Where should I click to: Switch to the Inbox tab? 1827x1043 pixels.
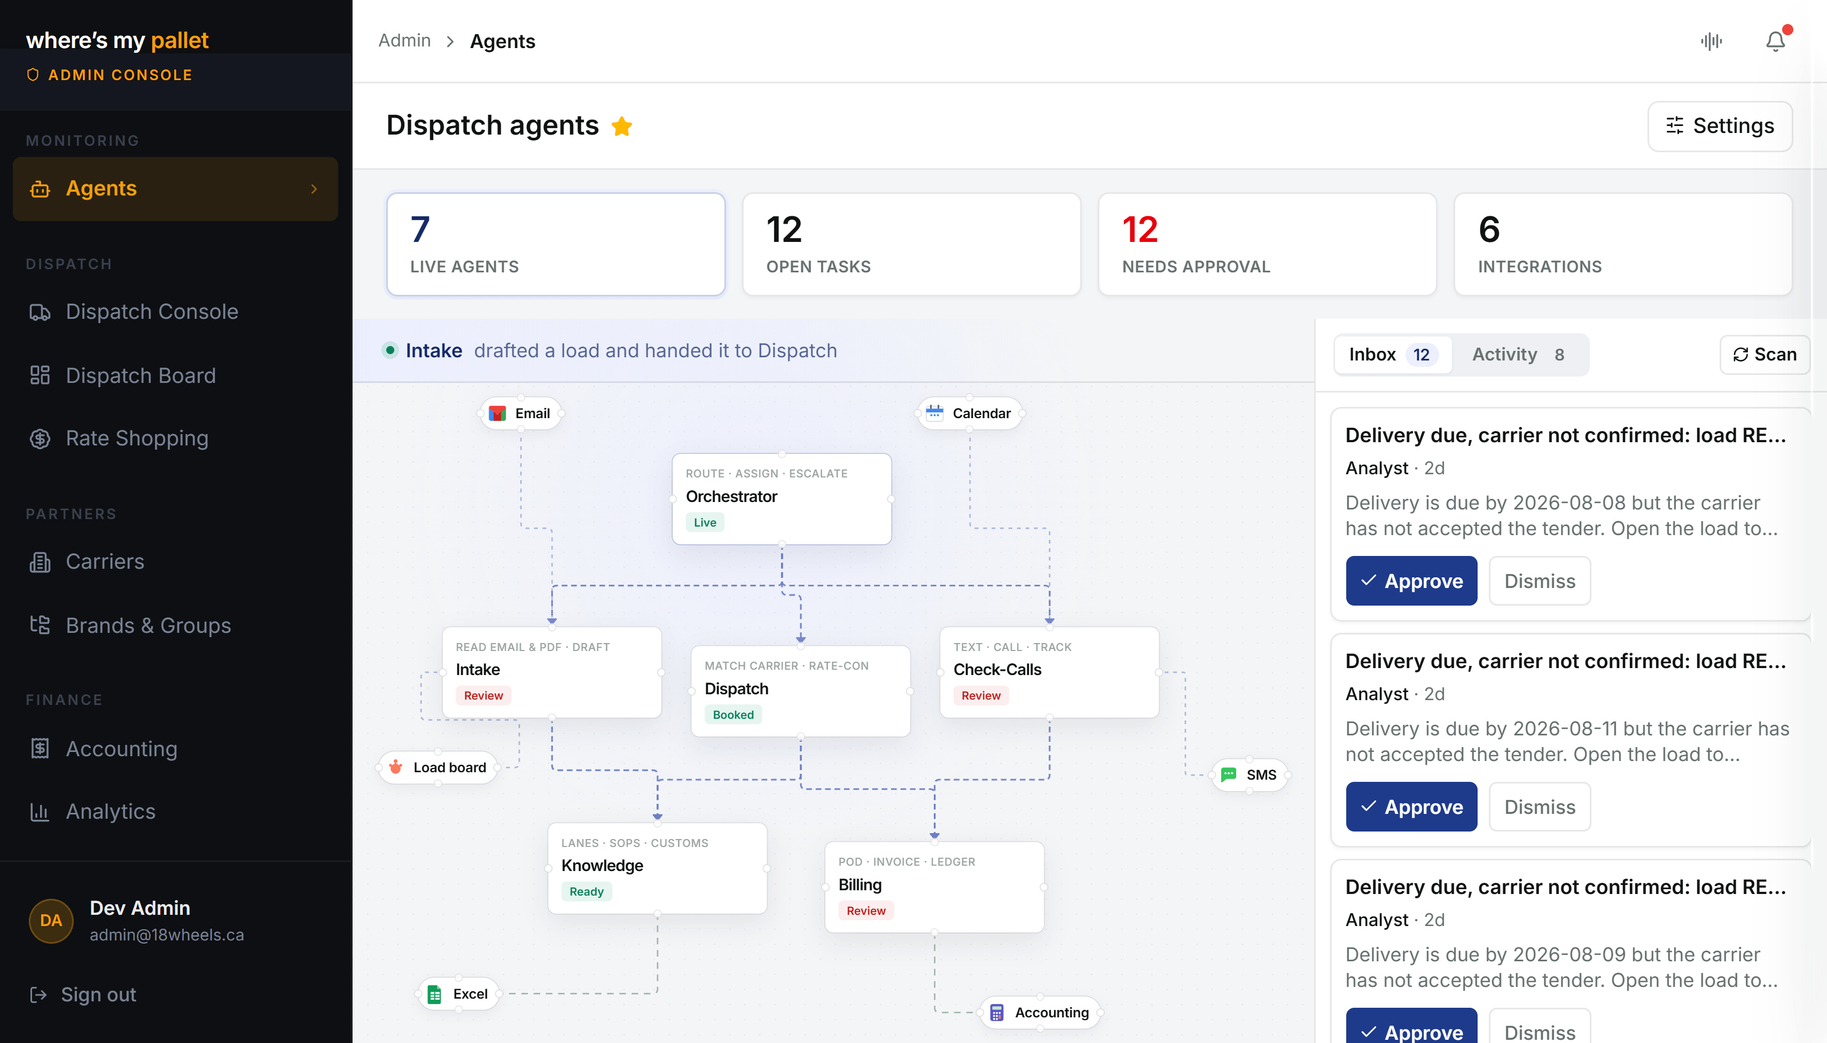click(1392, 355)
